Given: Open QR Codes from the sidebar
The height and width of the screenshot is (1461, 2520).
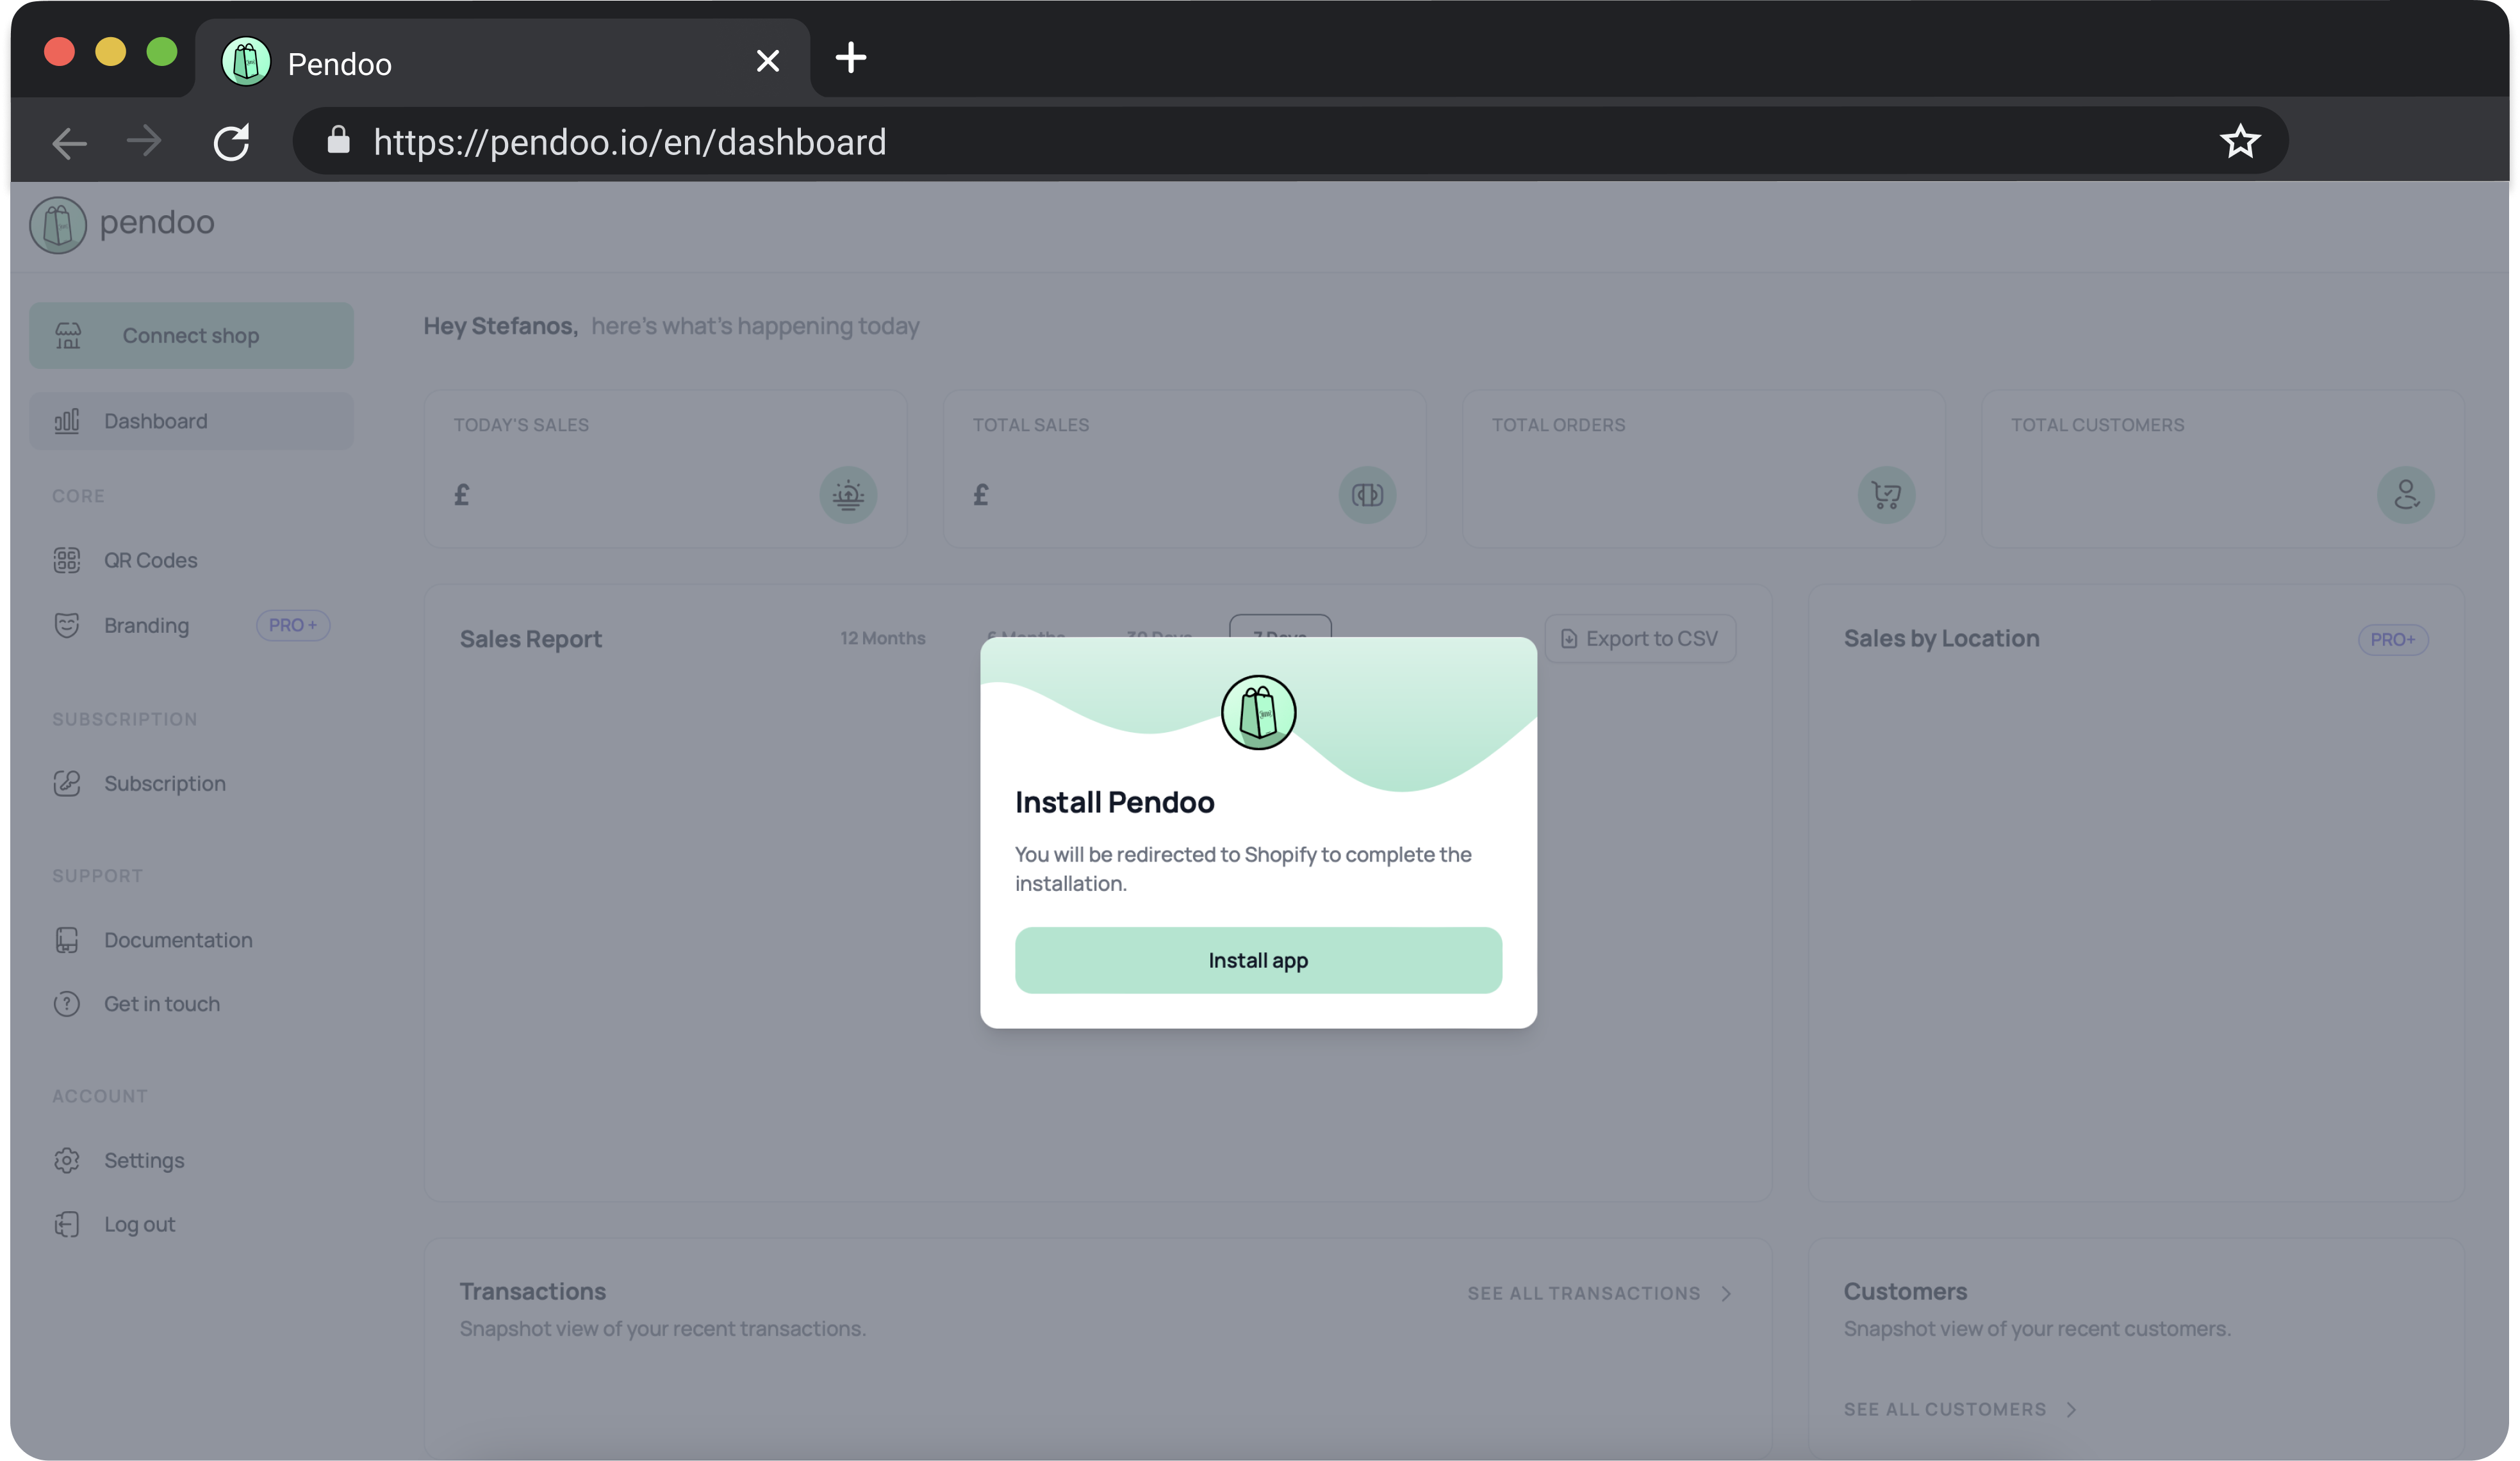Looking at the screenshot, I should [151, 560].
